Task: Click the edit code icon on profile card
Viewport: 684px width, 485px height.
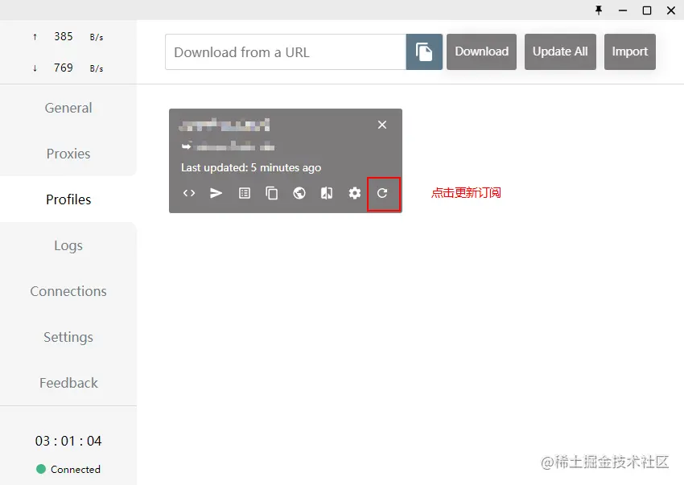Action: coord(189,193)
